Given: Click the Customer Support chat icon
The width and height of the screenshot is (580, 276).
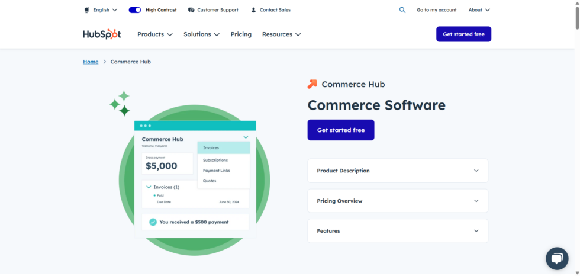Looking at the screenshot, I should point(191,10).
